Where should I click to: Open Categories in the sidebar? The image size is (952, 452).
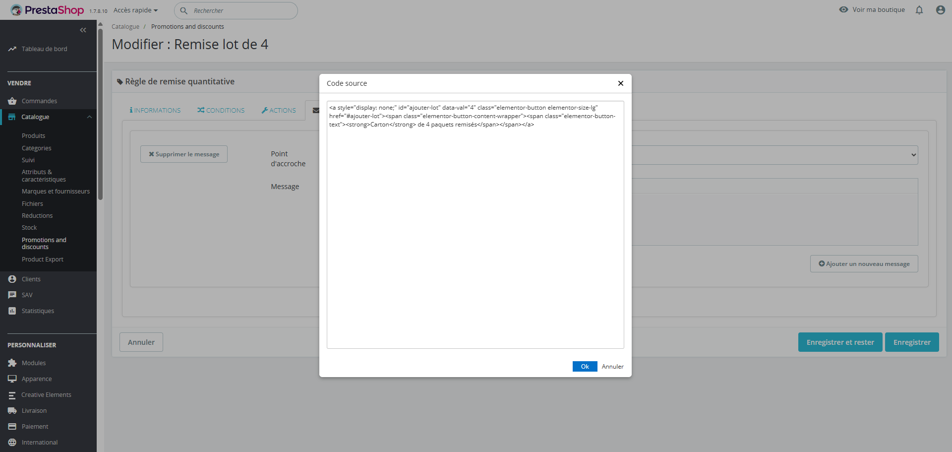coord(36,148)
